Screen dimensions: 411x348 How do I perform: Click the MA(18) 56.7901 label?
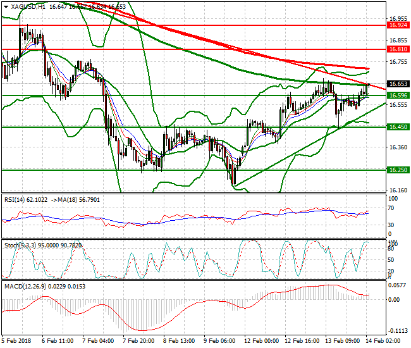78,200
